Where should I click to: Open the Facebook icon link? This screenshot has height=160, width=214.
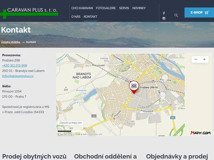coord(164,13)
